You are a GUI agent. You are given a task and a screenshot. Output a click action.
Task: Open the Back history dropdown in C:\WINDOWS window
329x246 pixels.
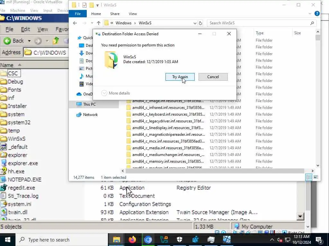click(29, 41)
